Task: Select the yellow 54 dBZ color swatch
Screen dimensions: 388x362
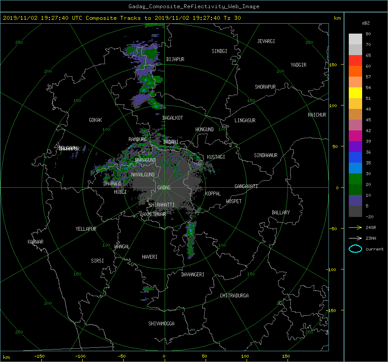Action: (355, 93)
